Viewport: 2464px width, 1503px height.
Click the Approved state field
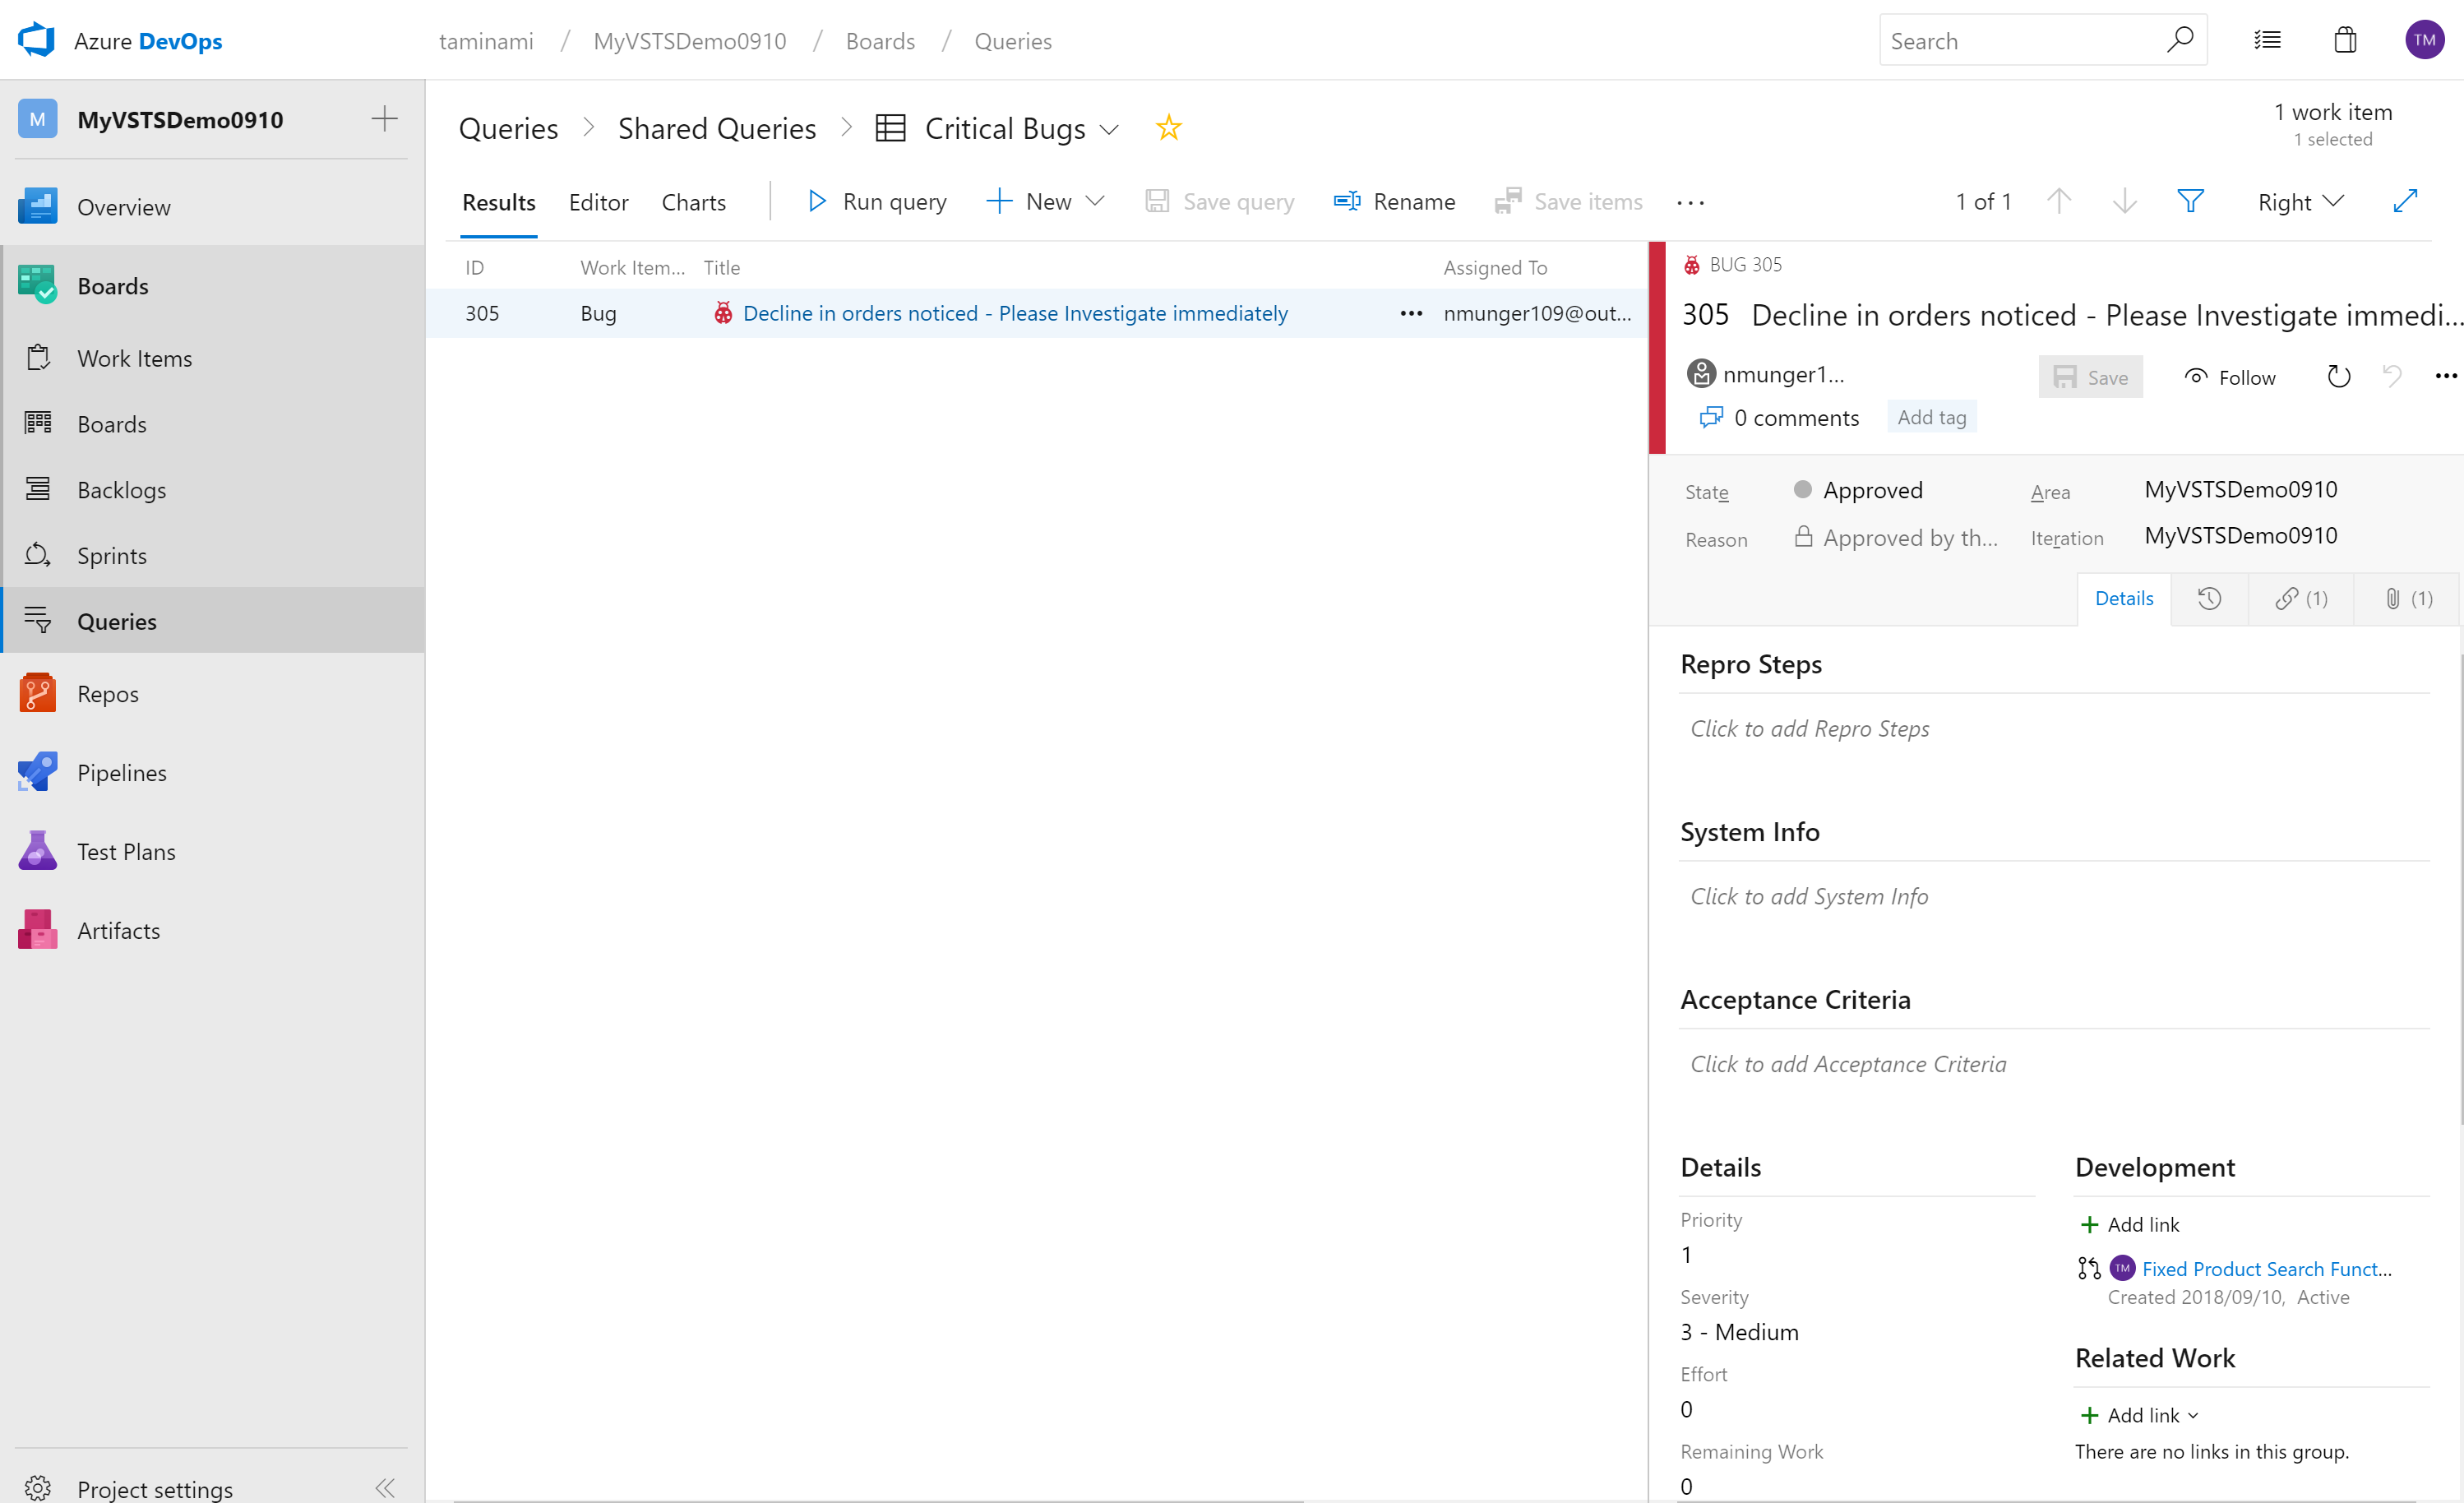pyautogui.click(x=1872, y=490)
